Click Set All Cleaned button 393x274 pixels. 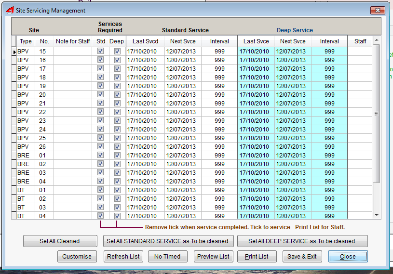click(x=60, y=241)
